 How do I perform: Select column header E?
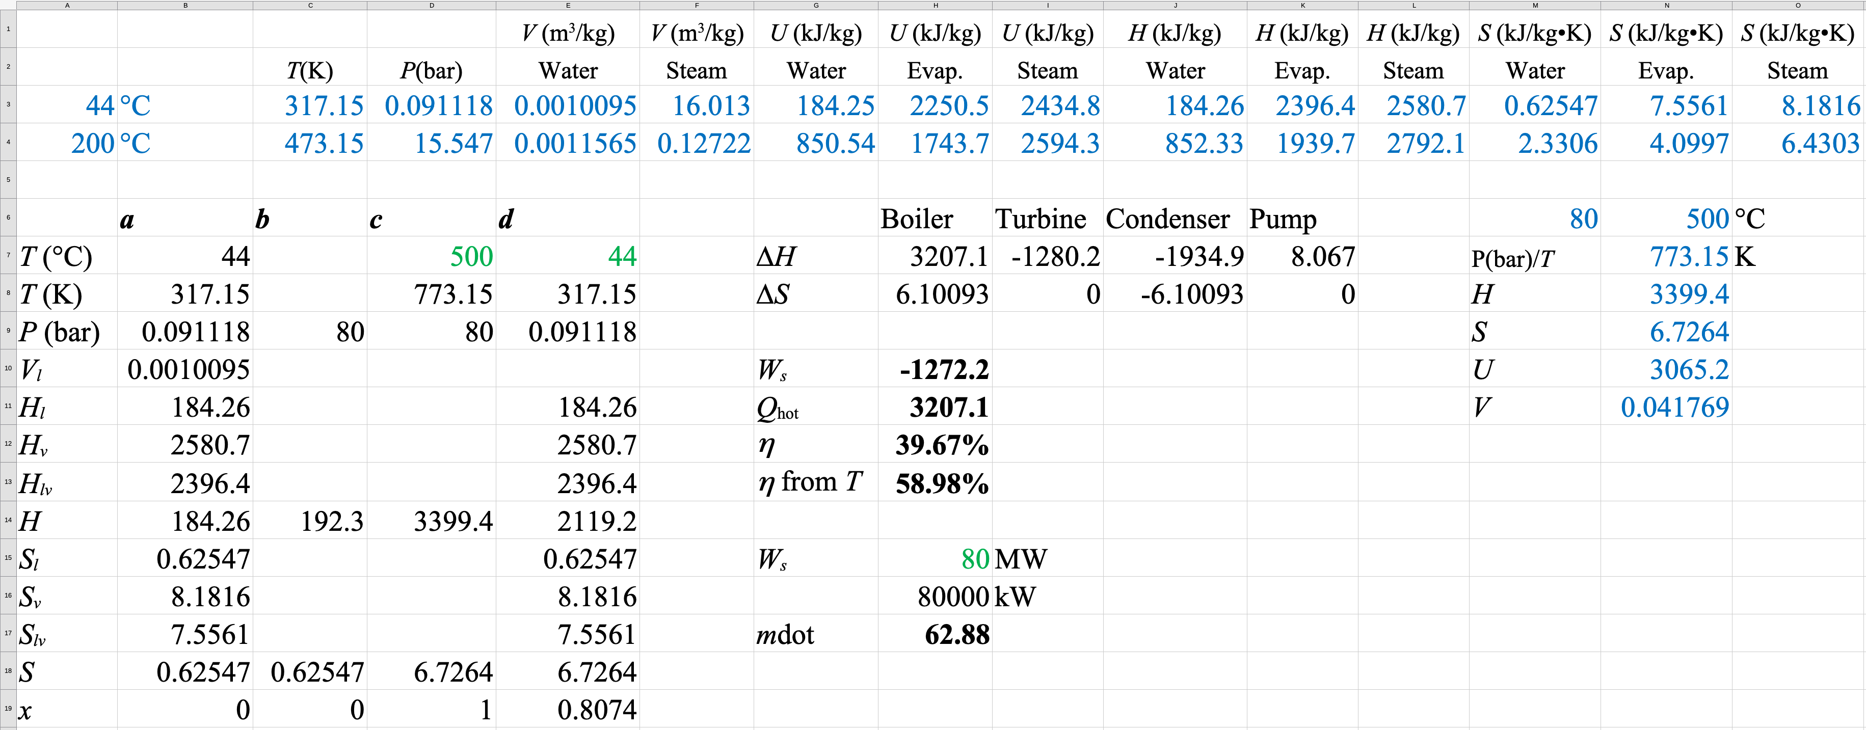coord(567,5)
